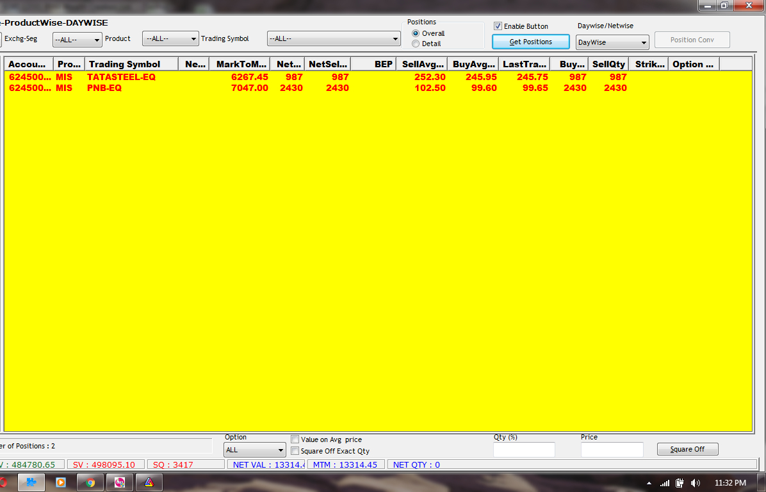
Task: Enable Square Off Exact Qty checkbox
Action: pos(295,450)
